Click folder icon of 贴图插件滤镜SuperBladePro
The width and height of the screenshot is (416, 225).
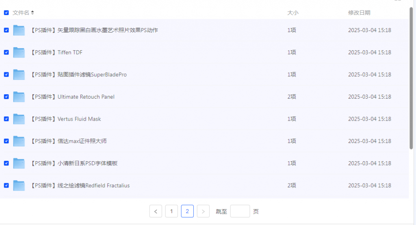point(19,75)
